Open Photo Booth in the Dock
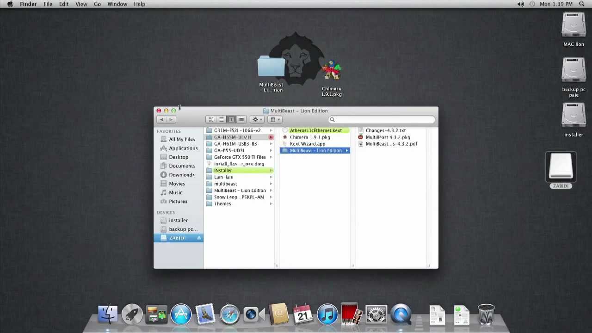The width and height of the screenshot is (592, 333). (x=351, y=314)
